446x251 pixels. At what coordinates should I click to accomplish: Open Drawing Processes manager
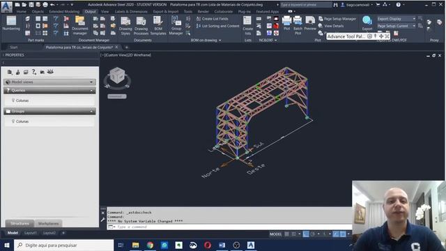pos(141,25)
